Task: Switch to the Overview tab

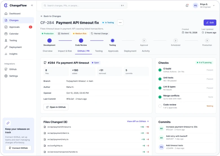Action: 48,51
